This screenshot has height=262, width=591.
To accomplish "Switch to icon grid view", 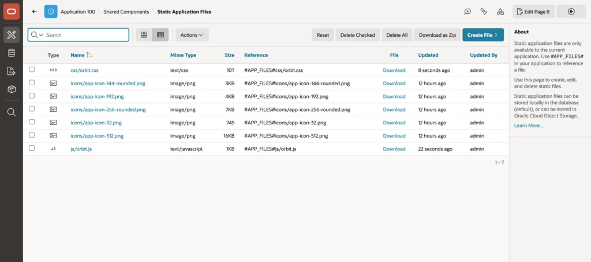I will pos(144,35).
